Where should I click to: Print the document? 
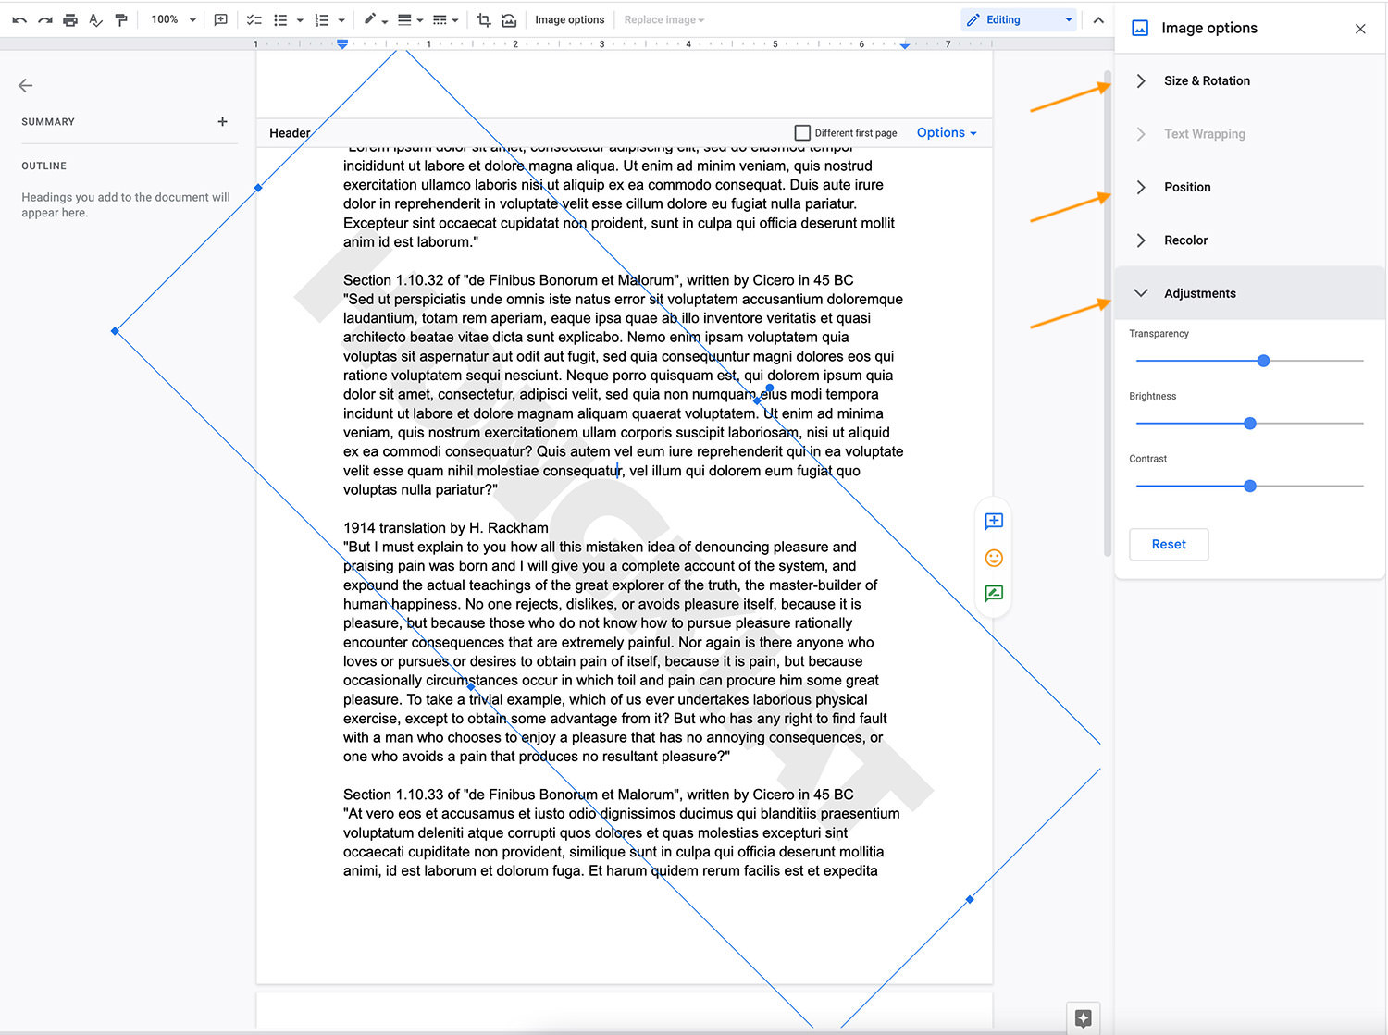[x=70, y=19]
